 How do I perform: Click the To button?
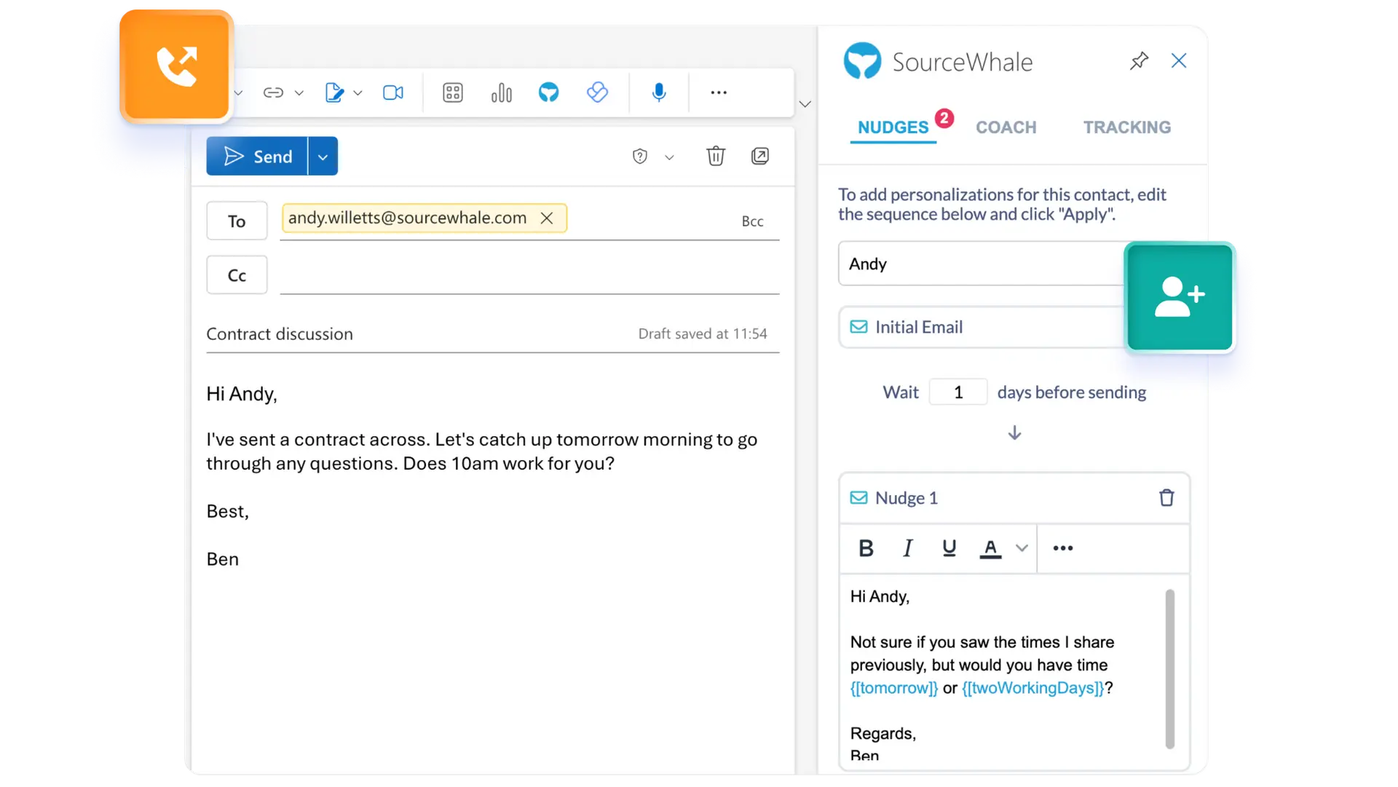pyautogui.click(x=237, y=221)
